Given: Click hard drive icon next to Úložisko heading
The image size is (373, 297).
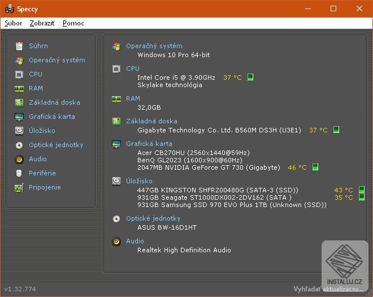Looking at the screenshot, I should 116,181.
